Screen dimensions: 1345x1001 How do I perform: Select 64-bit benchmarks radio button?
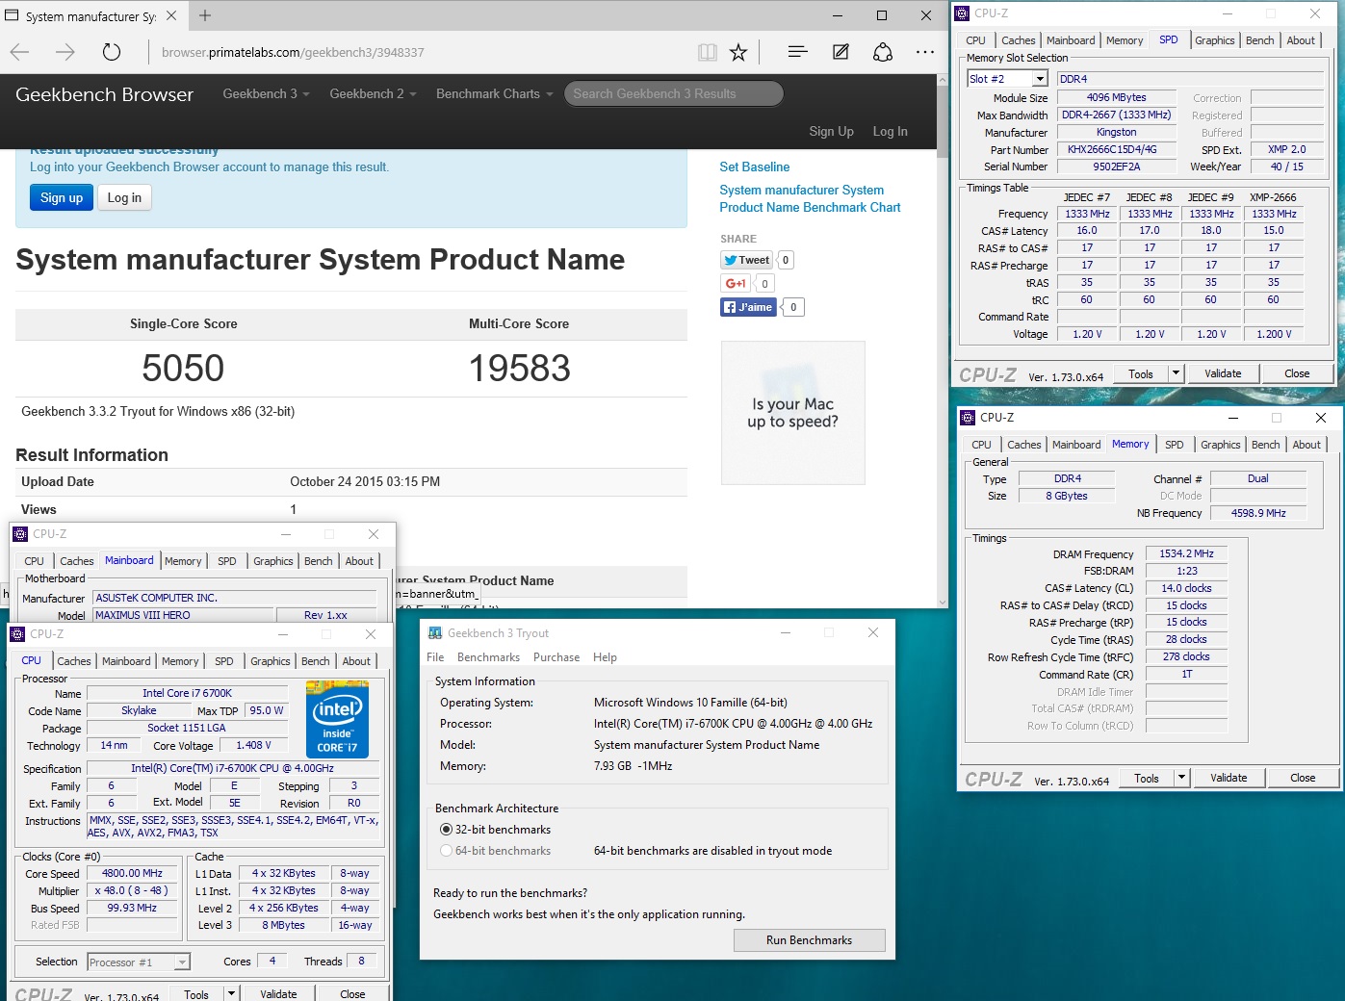(x=446, y=851)
